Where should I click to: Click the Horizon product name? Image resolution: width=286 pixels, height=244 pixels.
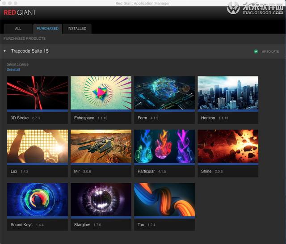(208, 118)
